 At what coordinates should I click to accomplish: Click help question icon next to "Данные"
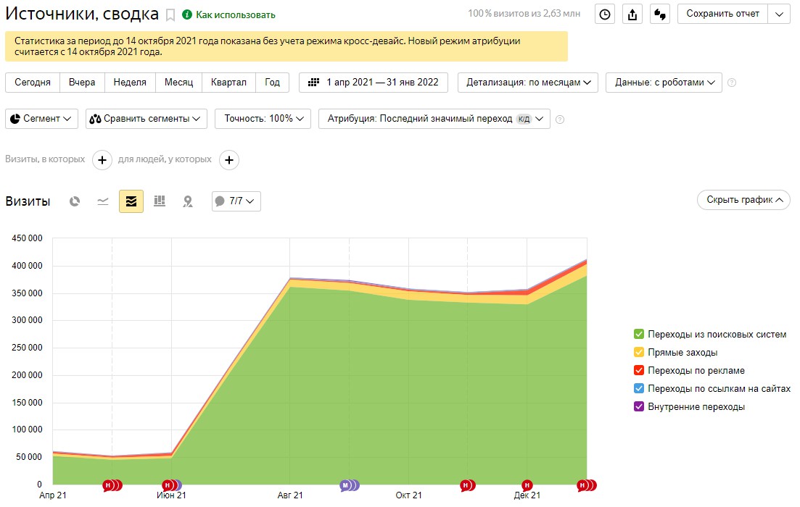point(732,83)
